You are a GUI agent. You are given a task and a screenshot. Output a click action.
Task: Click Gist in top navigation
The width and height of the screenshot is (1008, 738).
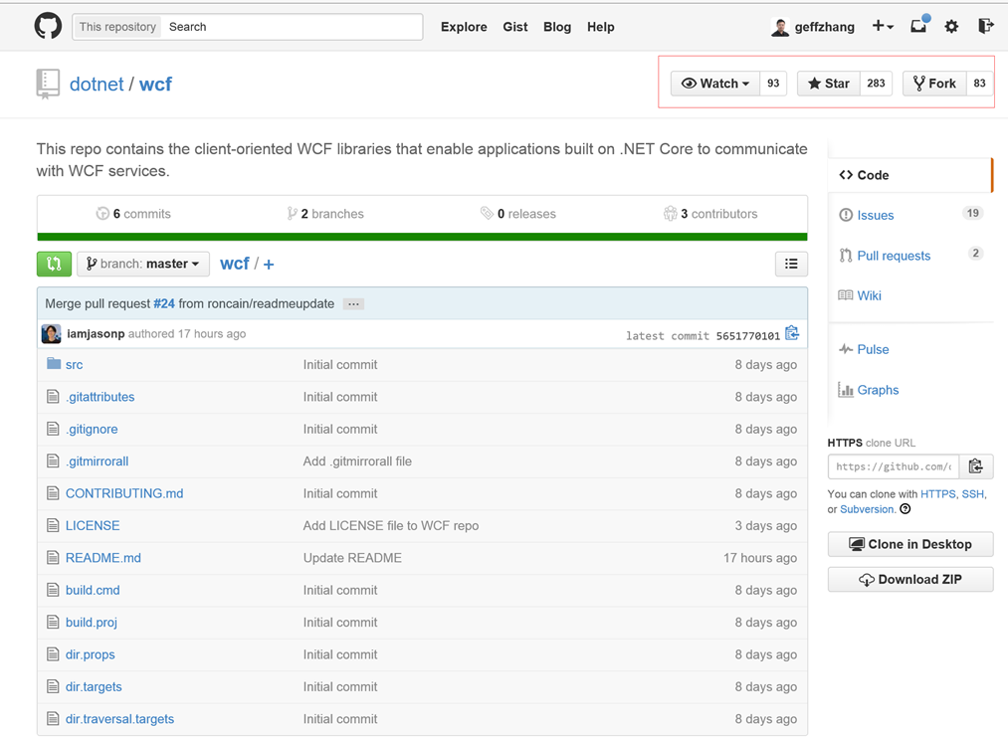[514, 27]
